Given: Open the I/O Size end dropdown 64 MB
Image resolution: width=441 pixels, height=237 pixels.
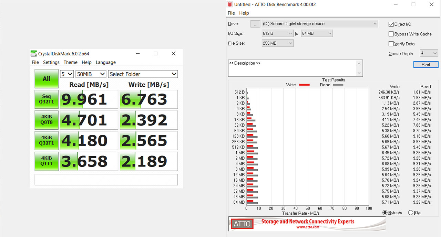Looking at the screenshot, I should 317,33.
